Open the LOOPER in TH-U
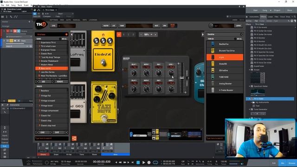The height and width of the screenshot is (167, 297). click(238, 26)
